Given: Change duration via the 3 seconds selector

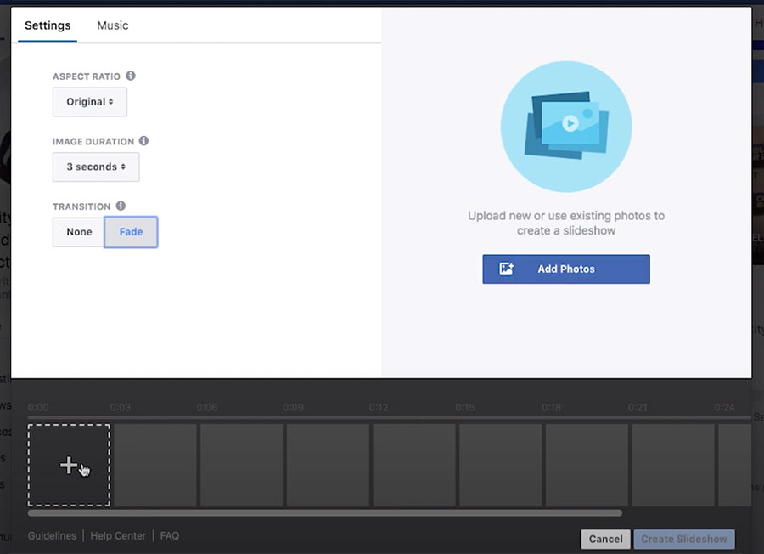Looking at the screenshot, I should 95,167.
